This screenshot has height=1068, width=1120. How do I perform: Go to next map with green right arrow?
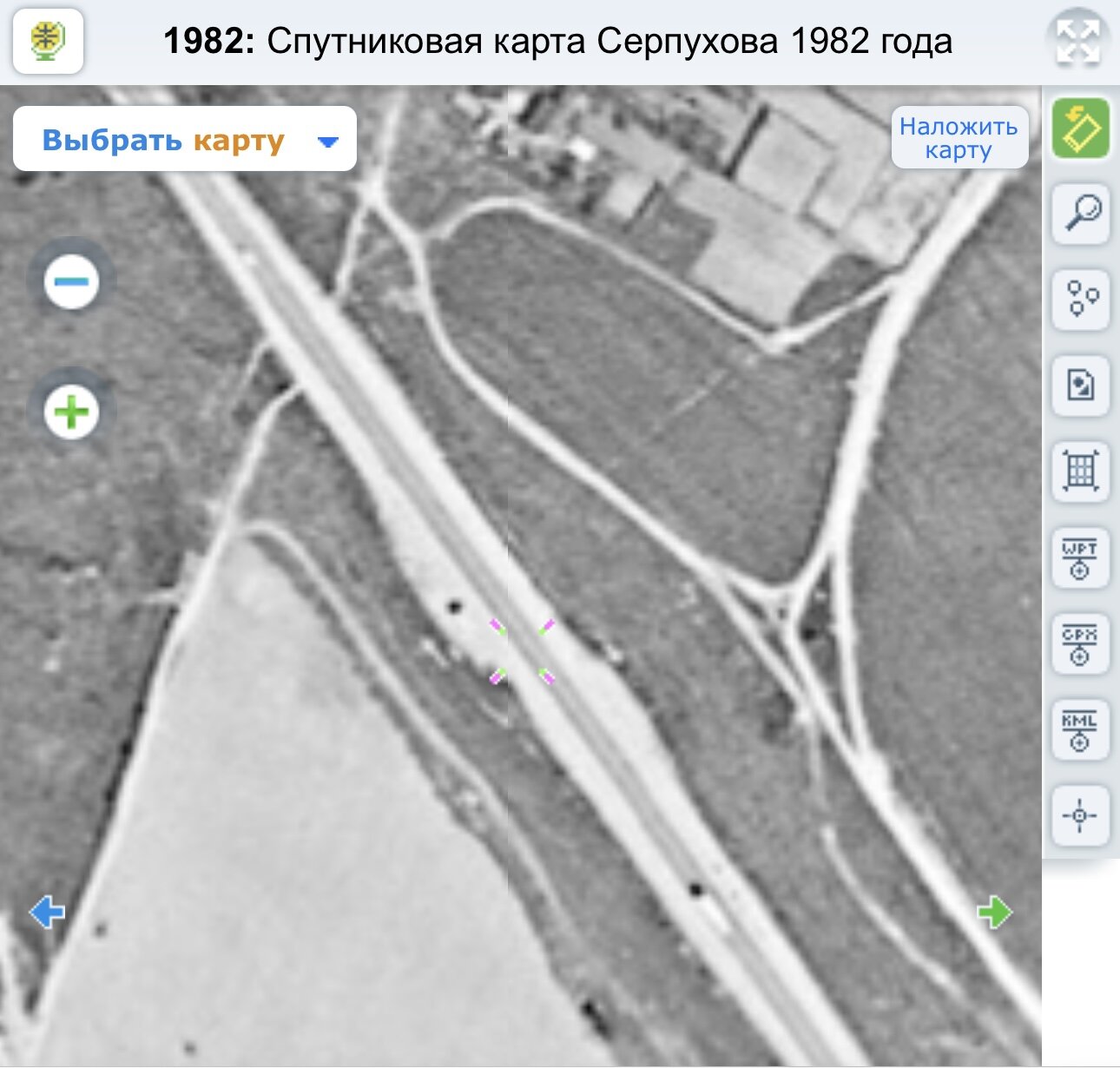click(x=994, y=913)
